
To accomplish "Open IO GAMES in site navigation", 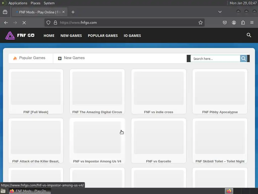I will [x=132, y=36].
